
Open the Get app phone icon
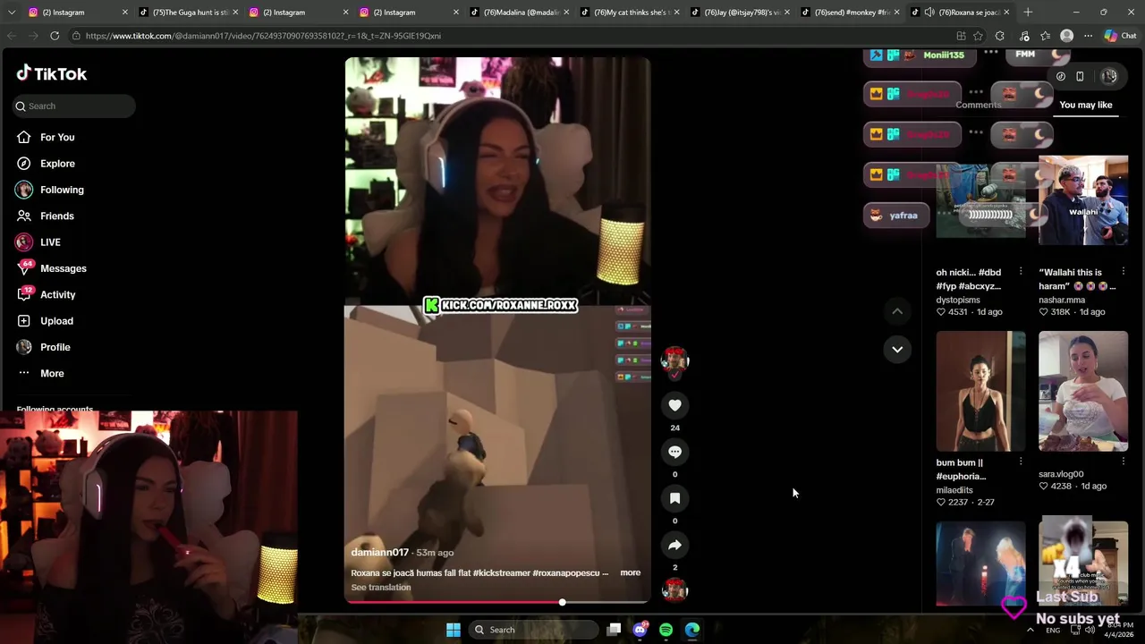pyautogui.click(x=1080, y=77)
